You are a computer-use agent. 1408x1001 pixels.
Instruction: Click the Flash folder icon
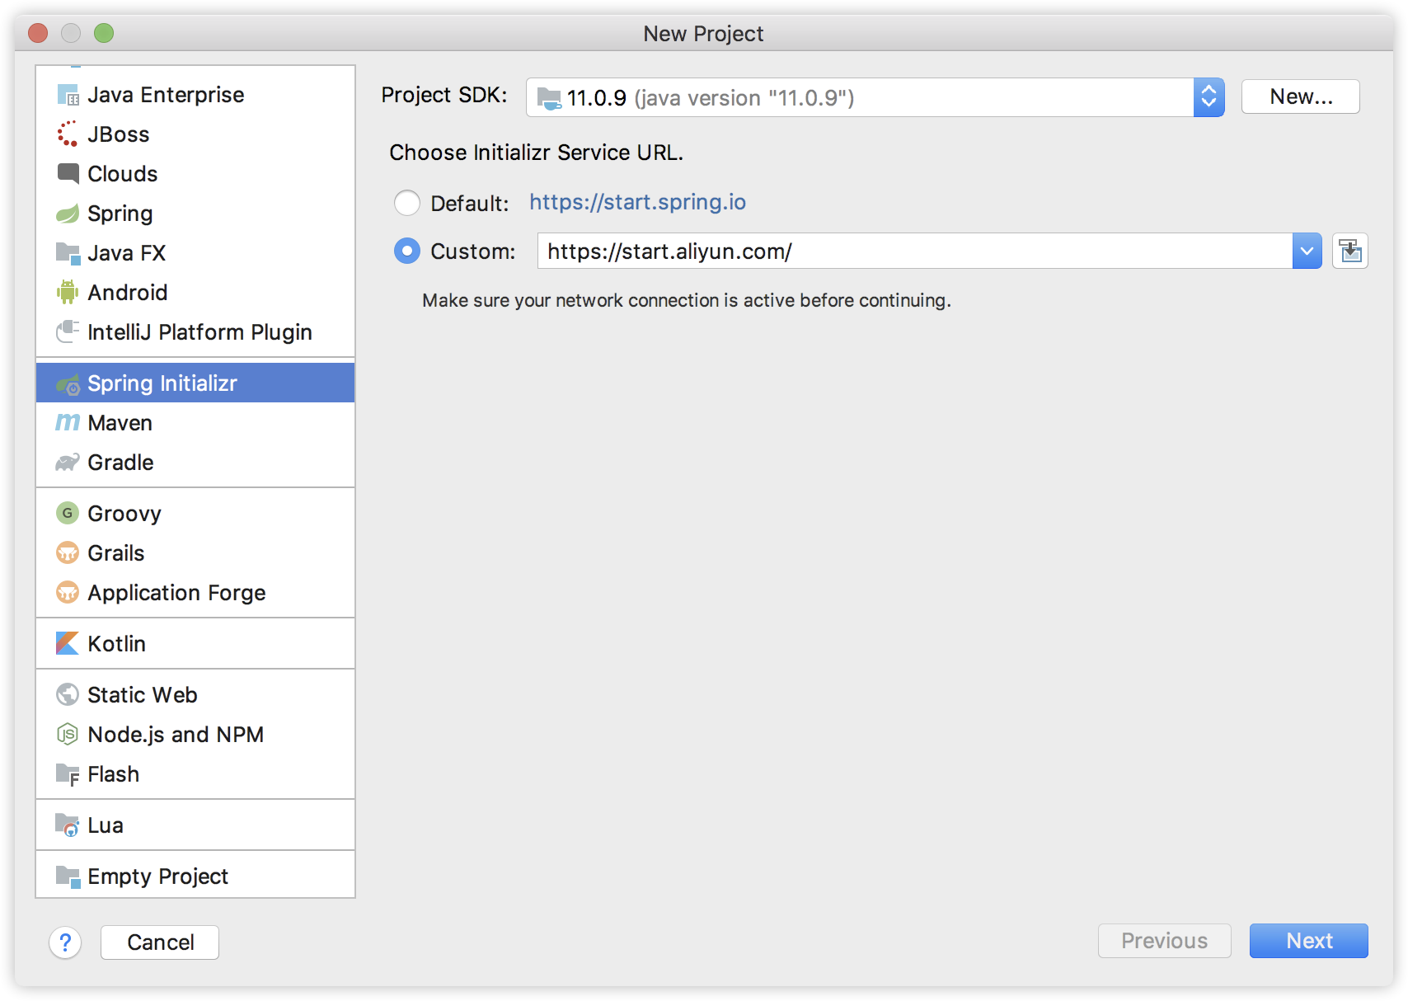[68, 774]
